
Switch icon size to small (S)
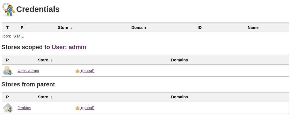(14, 36)
